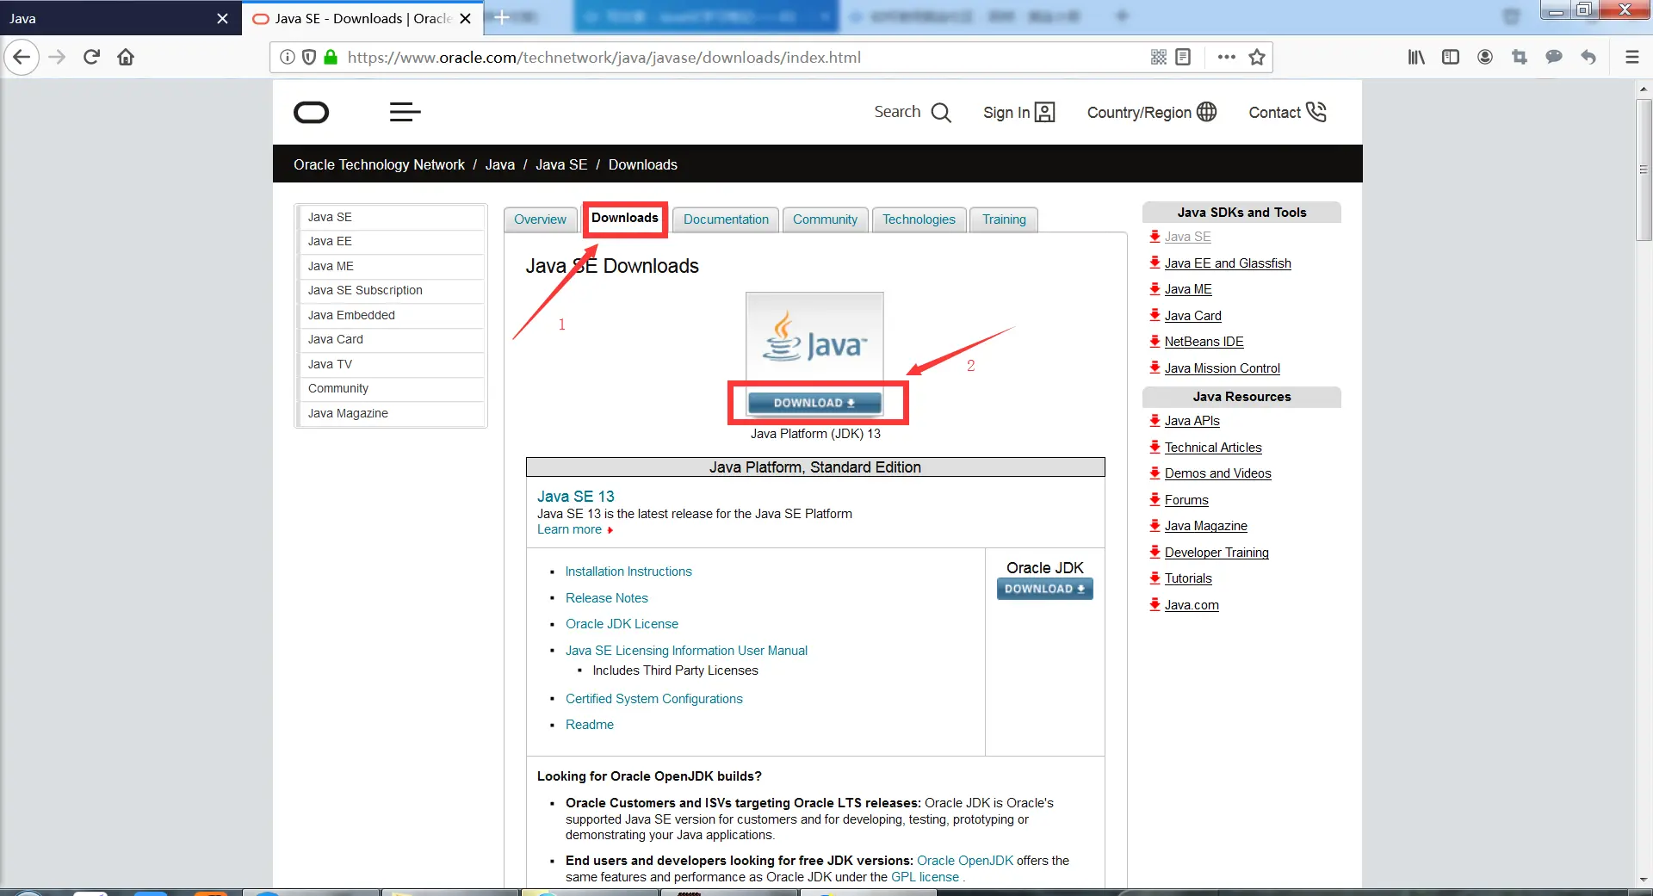The height and width of the screenshot is (896, 1653).
Task: Open Java TV sidebar item
Action: click(x=391, y=365)
